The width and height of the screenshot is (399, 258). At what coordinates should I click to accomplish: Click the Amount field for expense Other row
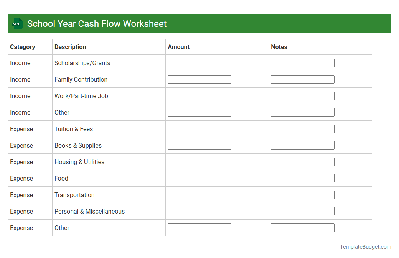199,227
